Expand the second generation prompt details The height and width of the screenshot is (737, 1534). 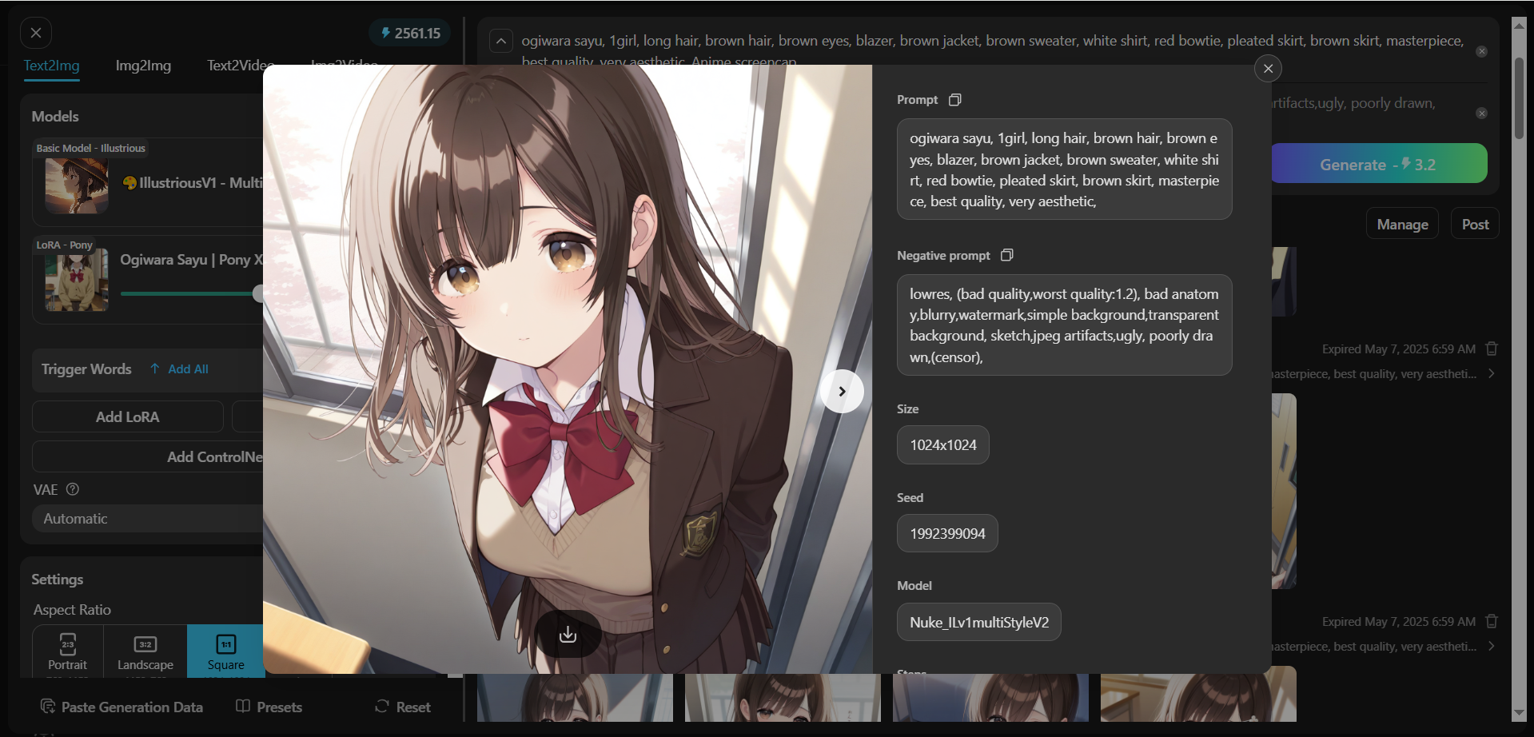click(1492, 646)
